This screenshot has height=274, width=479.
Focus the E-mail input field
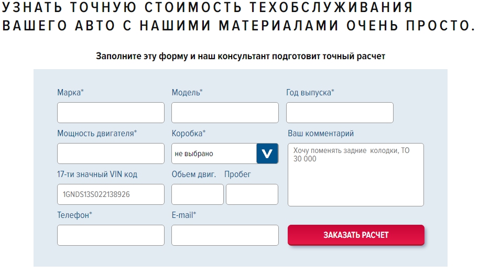(x=225, y=235)
